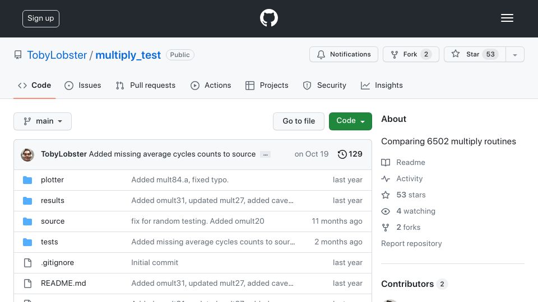Click the plotter folder icon
This screenshot has height=302, width=538.
click(x=27, y=180)
